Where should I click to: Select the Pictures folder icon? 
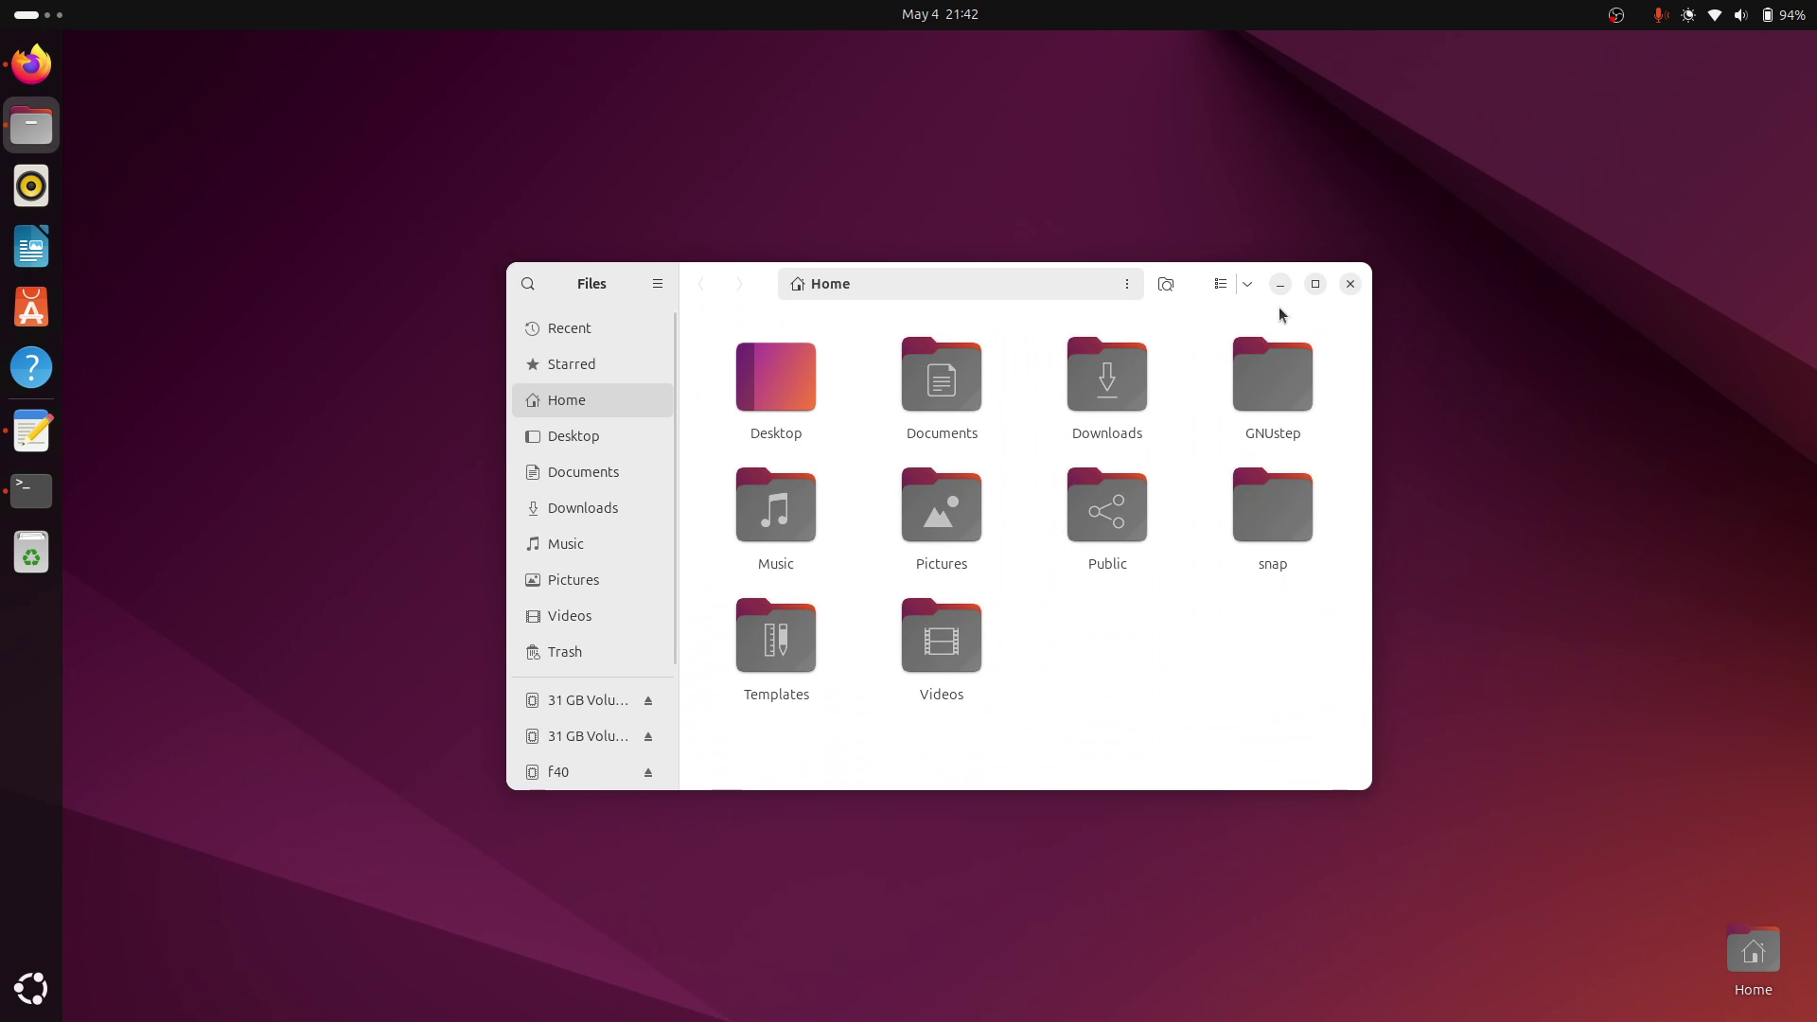point(942,506)
